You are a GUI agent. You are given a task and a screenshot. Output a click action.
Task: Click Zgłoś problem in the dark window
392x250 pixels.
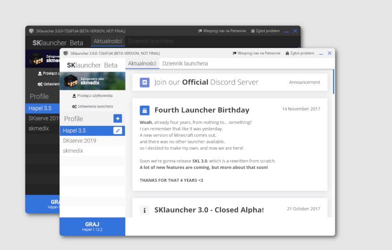point(265,31)
